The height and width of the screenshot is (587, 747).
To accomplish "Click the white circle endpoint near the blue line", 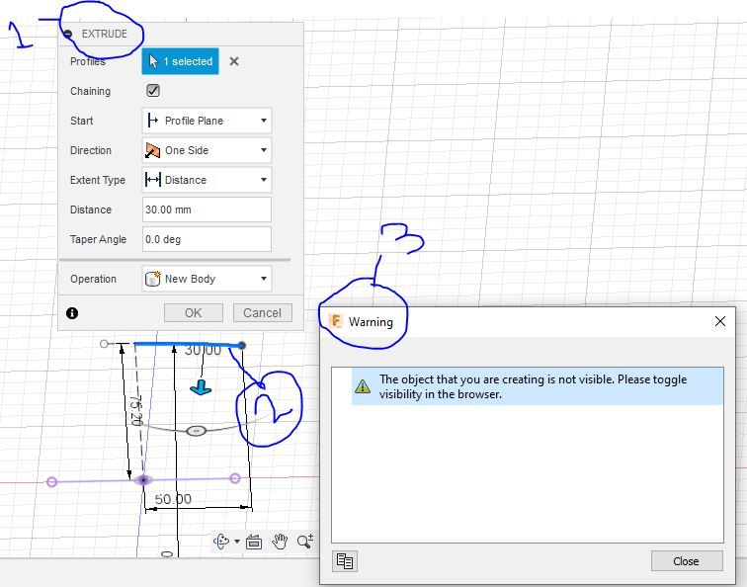I will [x=104, y=344].
